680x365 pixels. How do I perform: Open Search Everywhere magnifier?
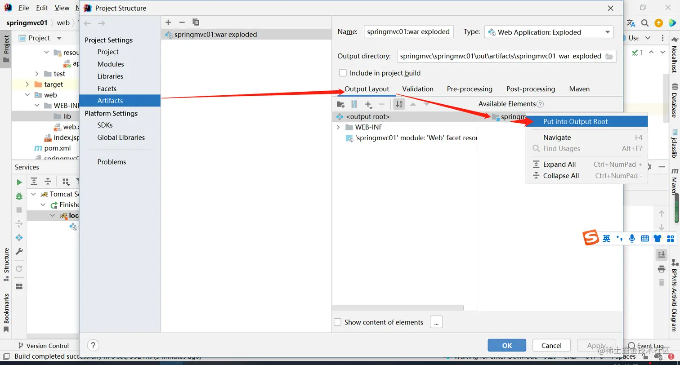pyautogui.click(x=645, y=23)
